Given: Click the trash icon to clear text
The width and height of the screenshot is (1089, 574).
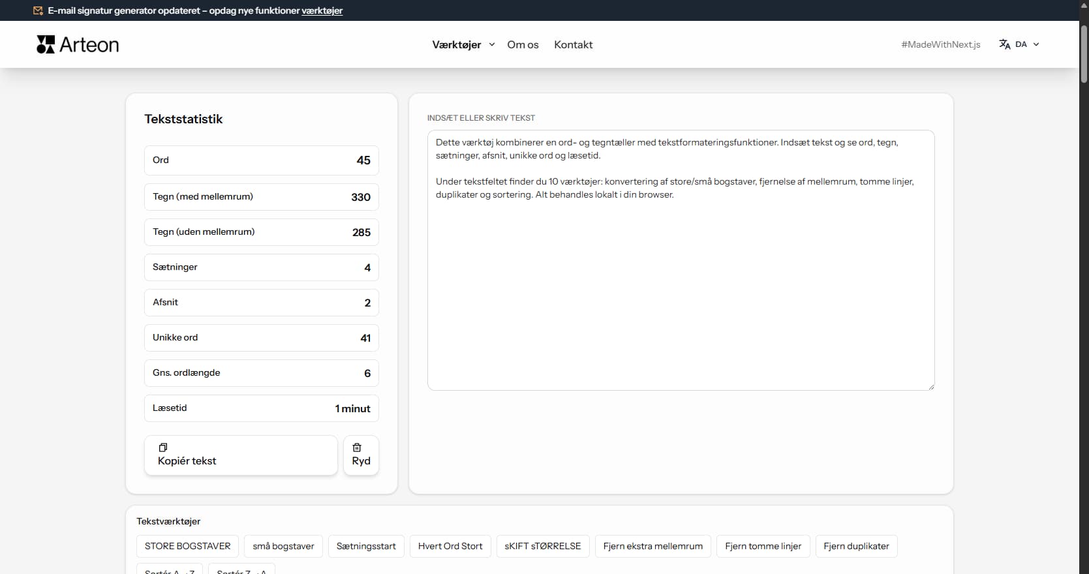Looking at the screenshot, I should point(357,447).
